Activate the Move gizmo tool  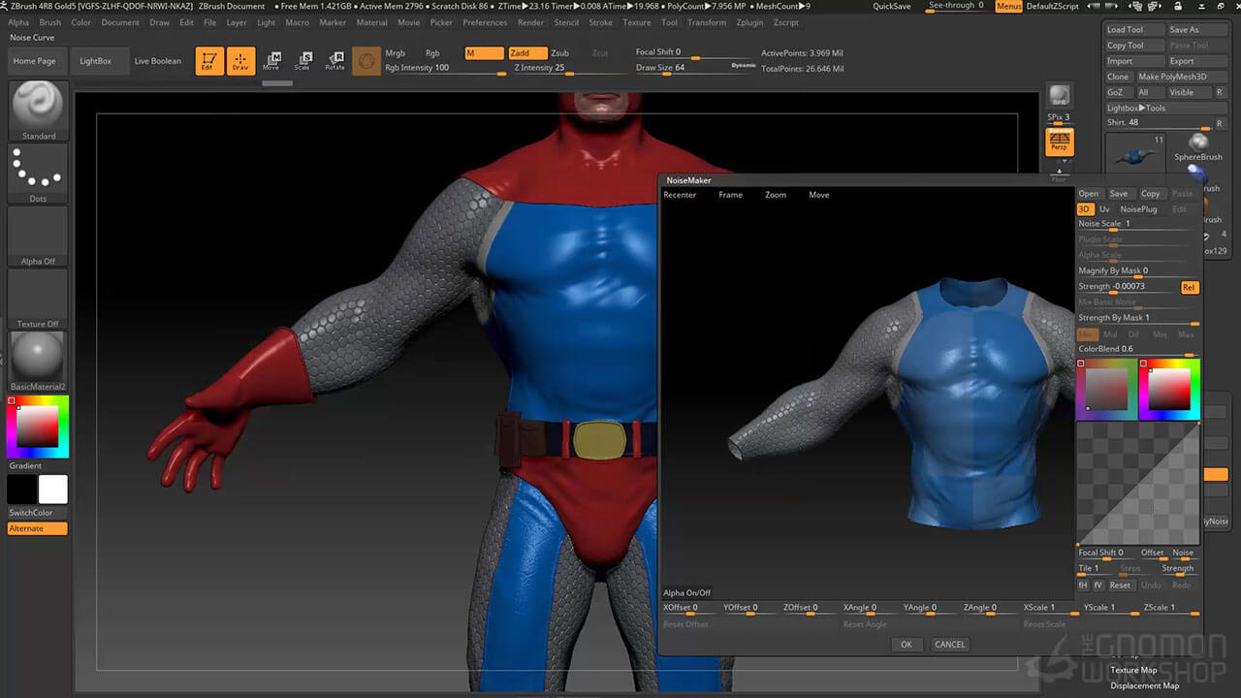tap(271, 61)
